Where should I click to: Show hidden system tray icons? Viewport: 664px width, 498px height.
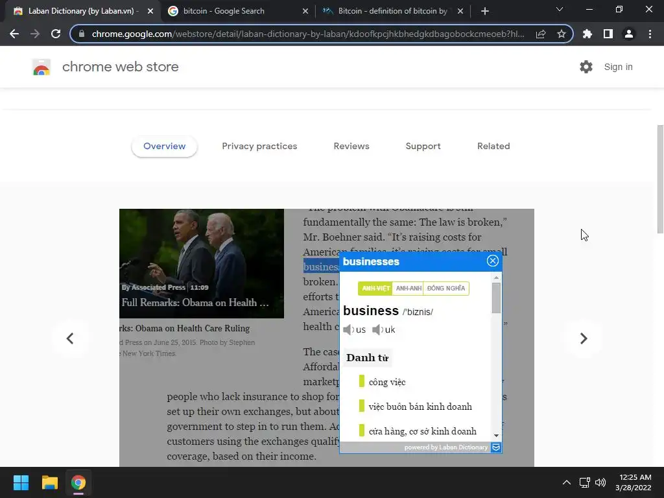567,482
